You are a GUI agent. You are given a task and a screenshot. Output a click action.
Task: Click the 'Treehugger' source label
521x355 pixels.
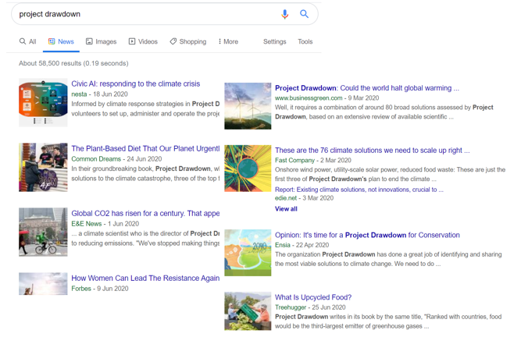point(291,307)
